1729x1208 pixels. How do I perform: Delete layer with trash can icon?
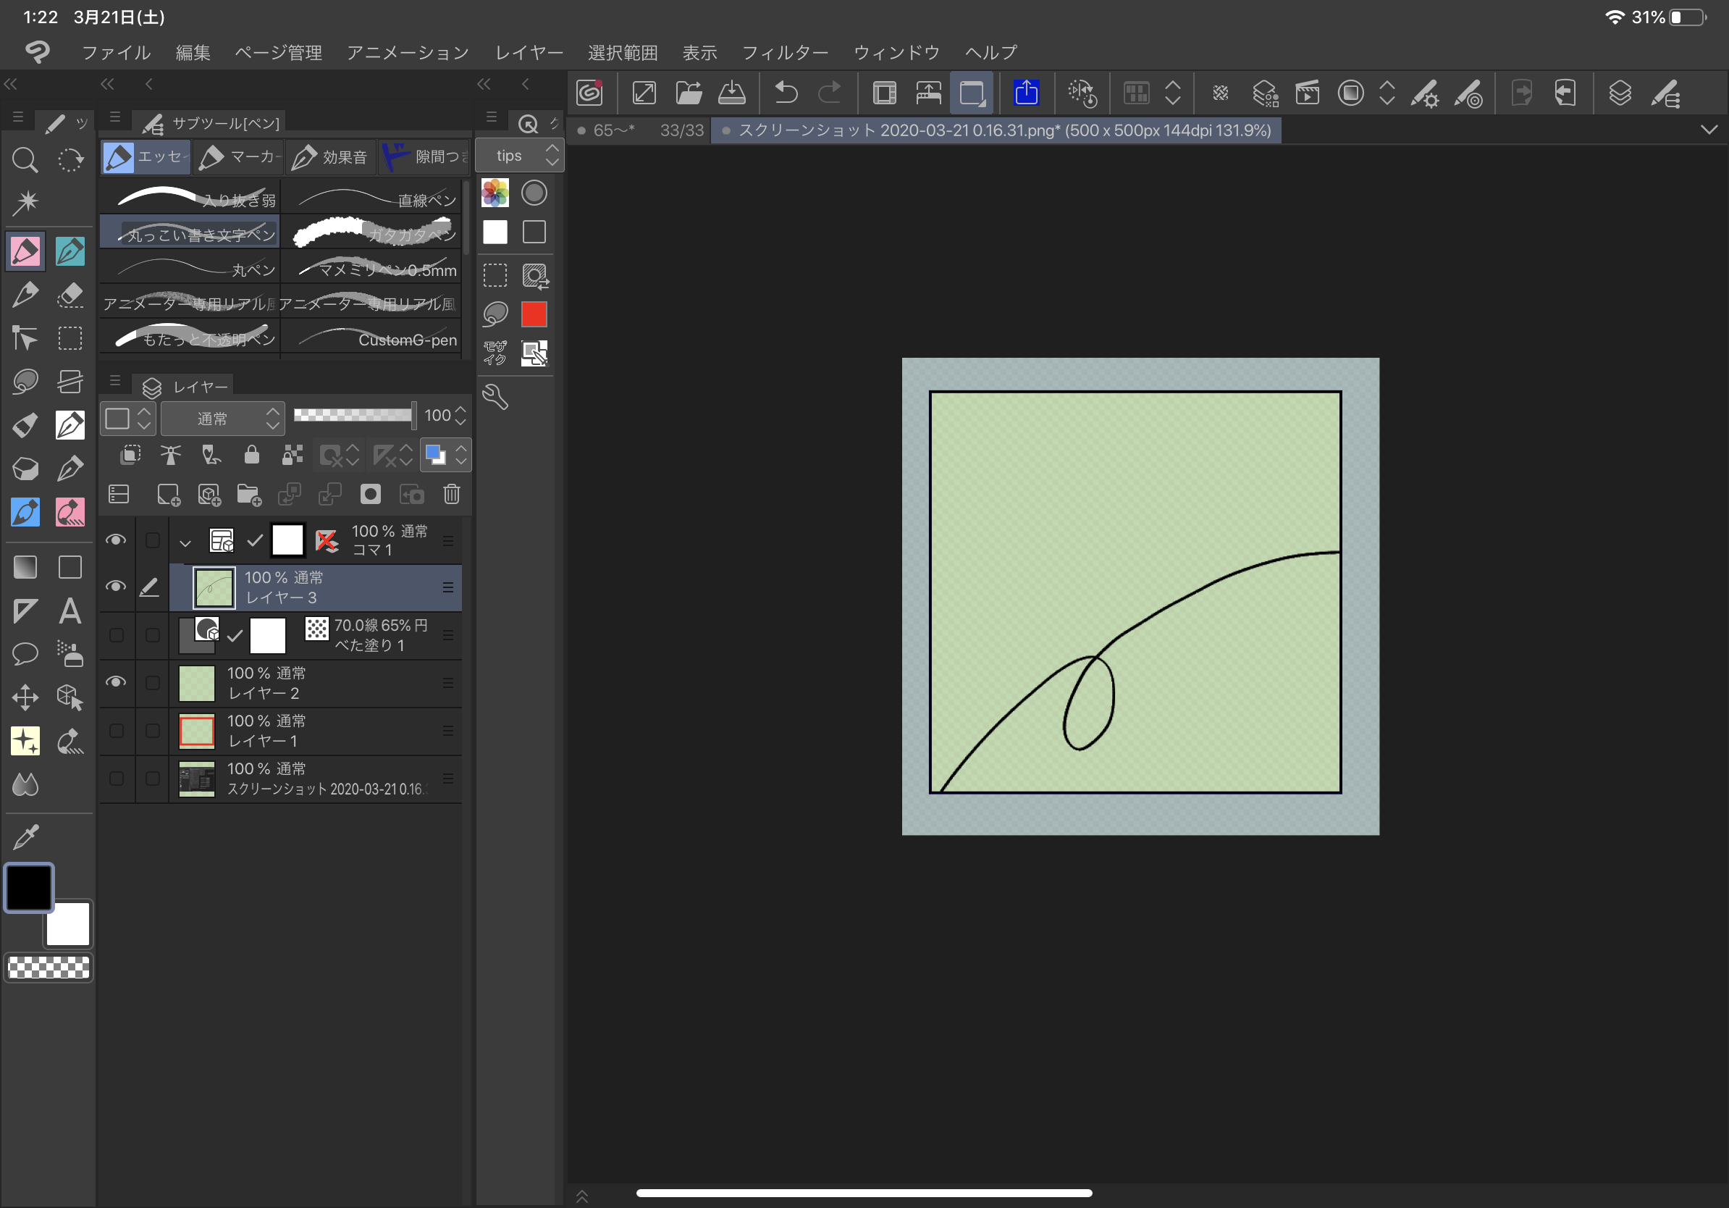tap(451, 494)
